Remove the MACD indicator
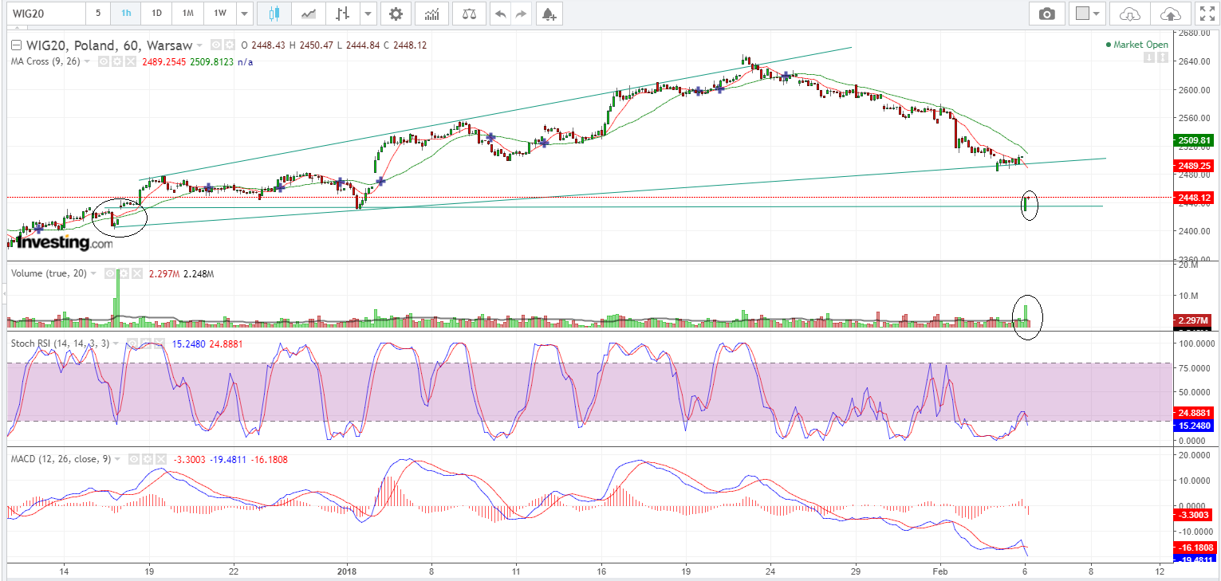Image resolution: width=1221 pixels, height=581 pixels. pyautogui.click(x=162, y=459)
